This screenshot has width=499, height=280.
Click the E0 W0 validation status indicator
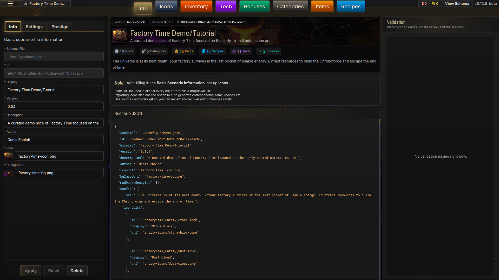click(430, 4)
